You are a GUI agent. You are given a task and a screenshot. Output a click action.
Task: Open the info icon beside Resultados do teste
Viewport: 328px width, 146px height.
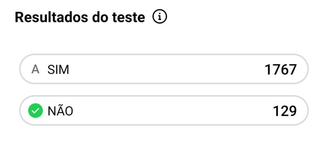tap(160, 18)
